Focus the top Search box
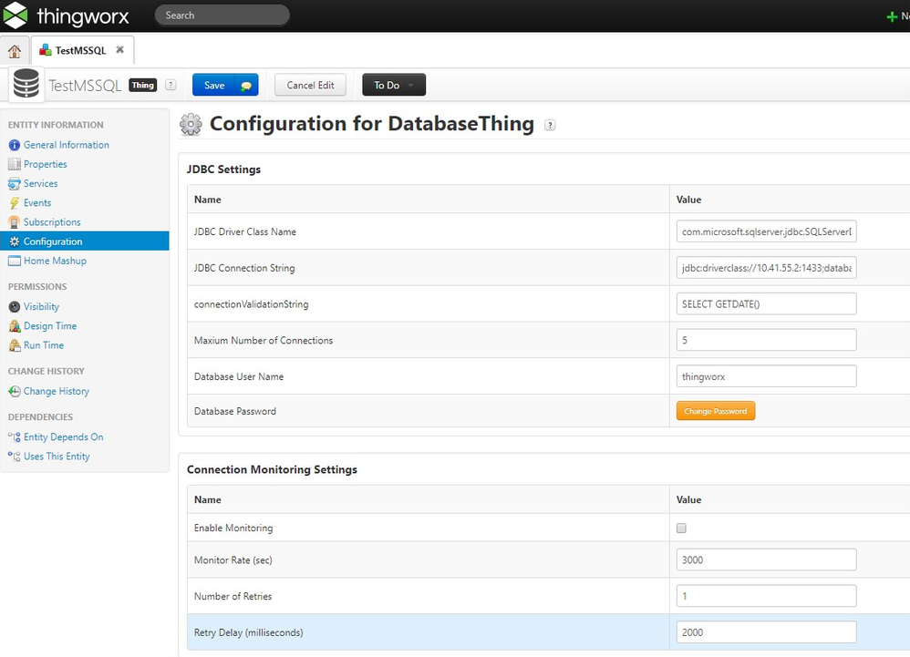The image size is (910, 657). pos(222,15)
